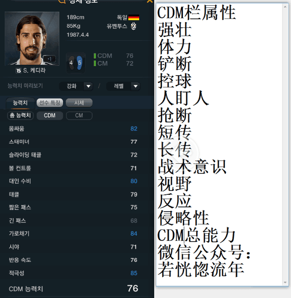
Task: Switch to the 선수 특징 tab
Action: pos(50,103)
